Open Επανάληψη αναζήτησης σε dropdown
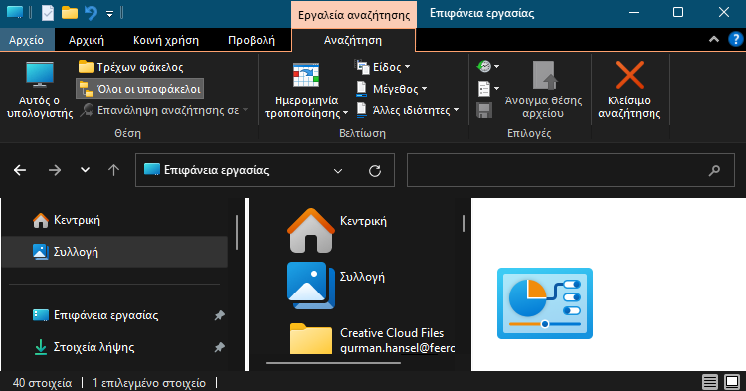Viewport: 746px width, 391px height. [x=164, y=110]
